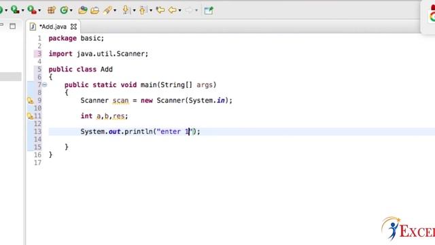
Task: Click the Open Type icon
Action: 83,10
